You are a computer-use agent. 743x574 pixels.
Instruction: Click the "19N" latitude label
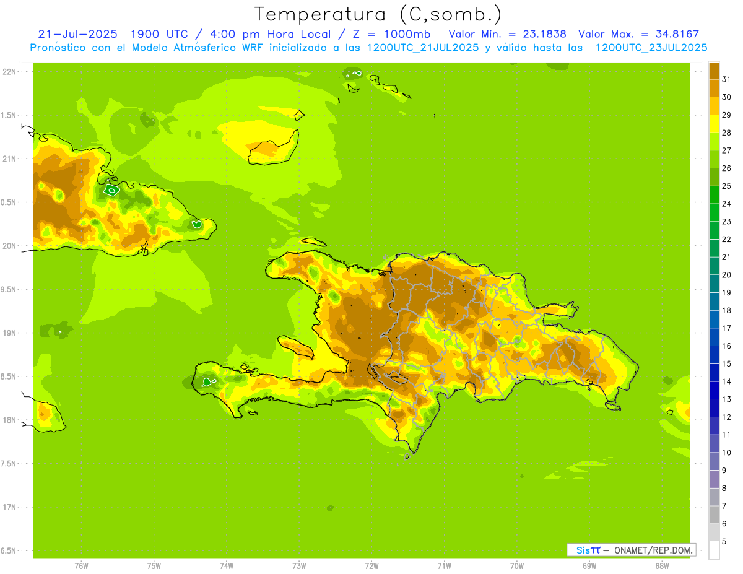tap(10, 333)
